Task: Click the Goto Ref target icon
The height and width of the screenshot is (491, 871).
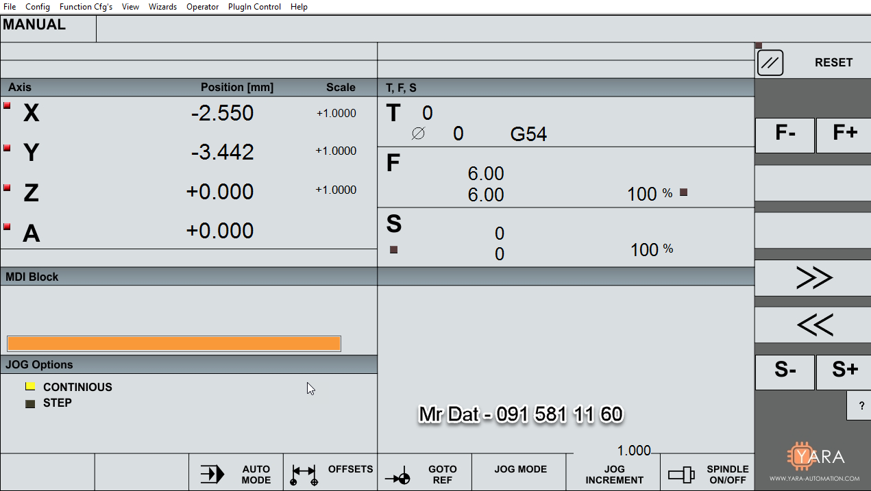Action: pos(398,477)
